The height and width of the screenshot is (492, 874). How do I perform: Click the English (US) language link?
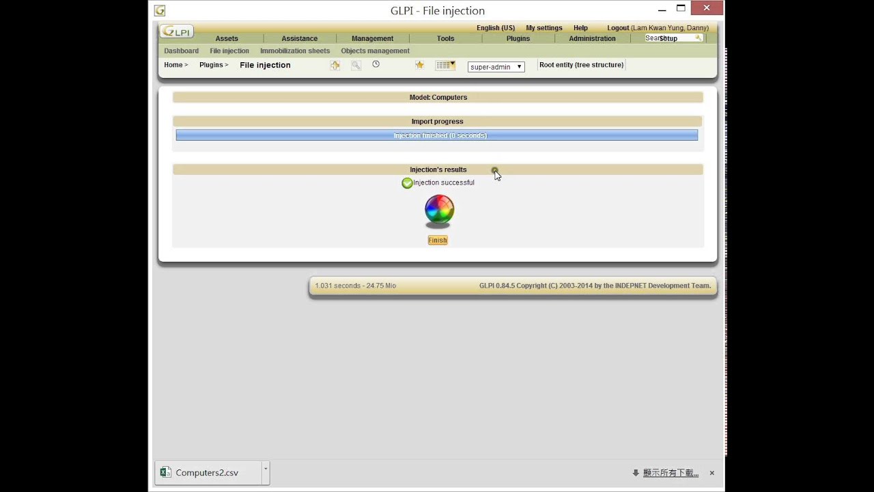[x=496, y=28]
